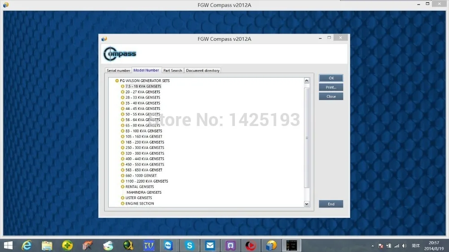Open the purple chat bubble taskbar icon
449x252 pixels.
(x=230, y=245)
